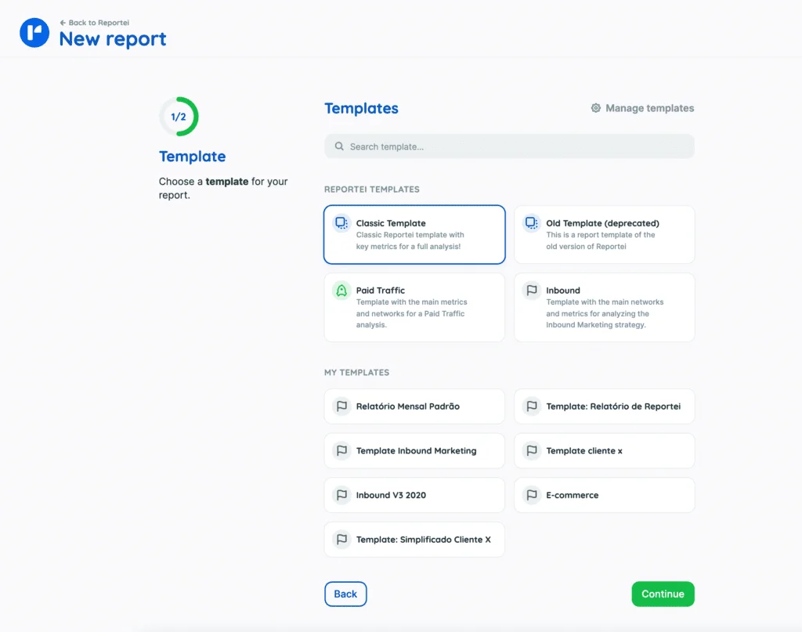
Task: Click the E-commerce flag icon
Action: pyautogui.click(x=532, y=495)
